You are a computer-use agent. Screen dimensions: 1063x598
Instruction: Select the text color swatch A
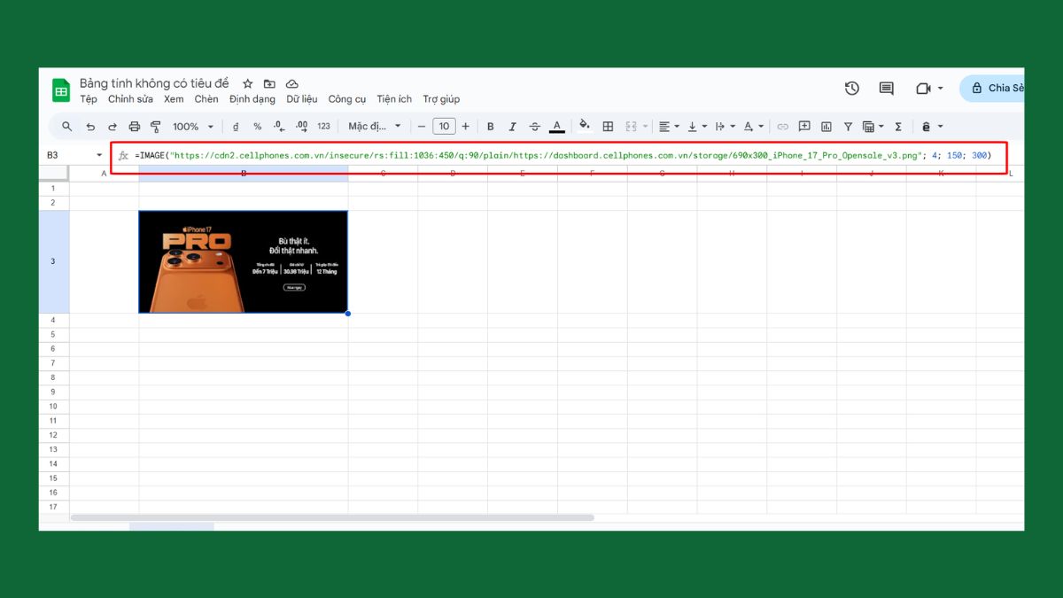(x=556, y=126)
